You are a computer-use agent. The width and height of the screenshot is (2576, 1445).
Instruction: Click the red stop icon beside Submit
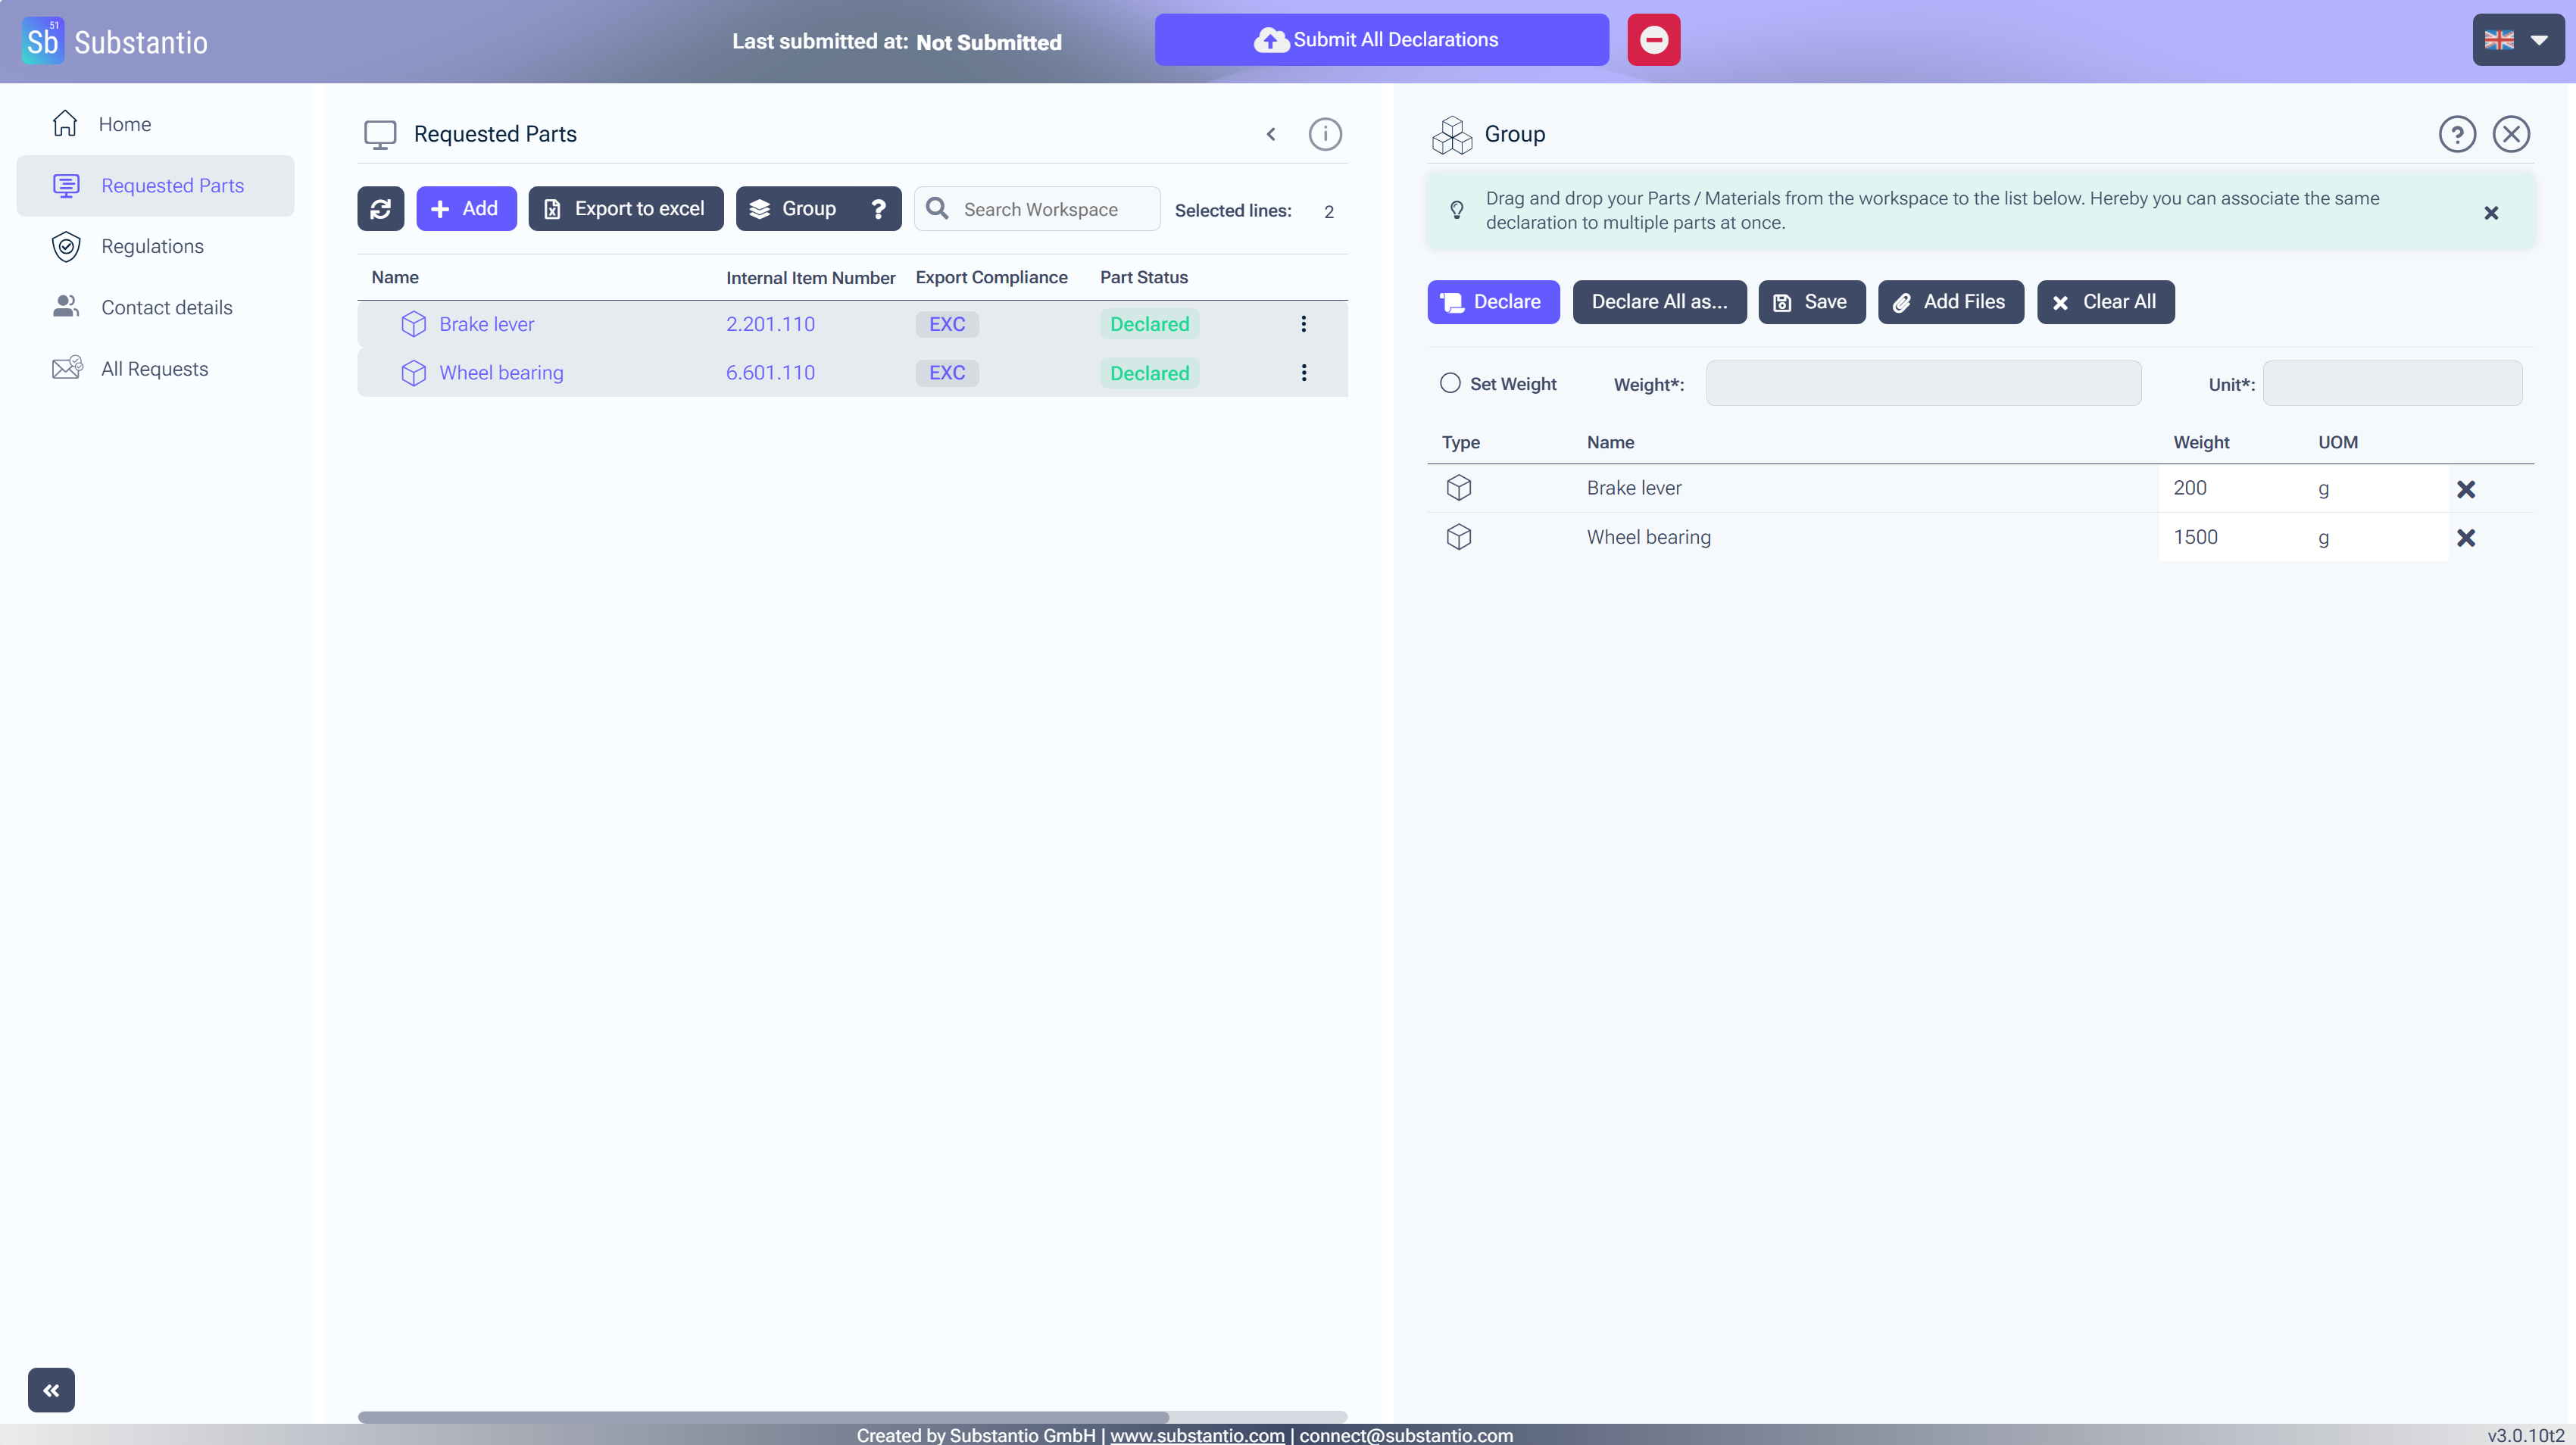coord(1653,40)
